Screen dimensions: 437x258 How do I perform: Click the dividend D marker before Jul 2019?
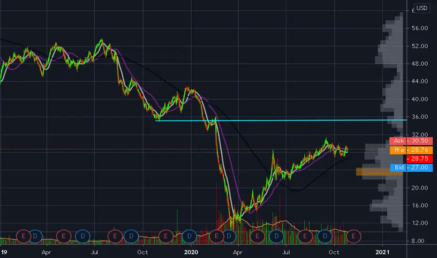point(83,236)
